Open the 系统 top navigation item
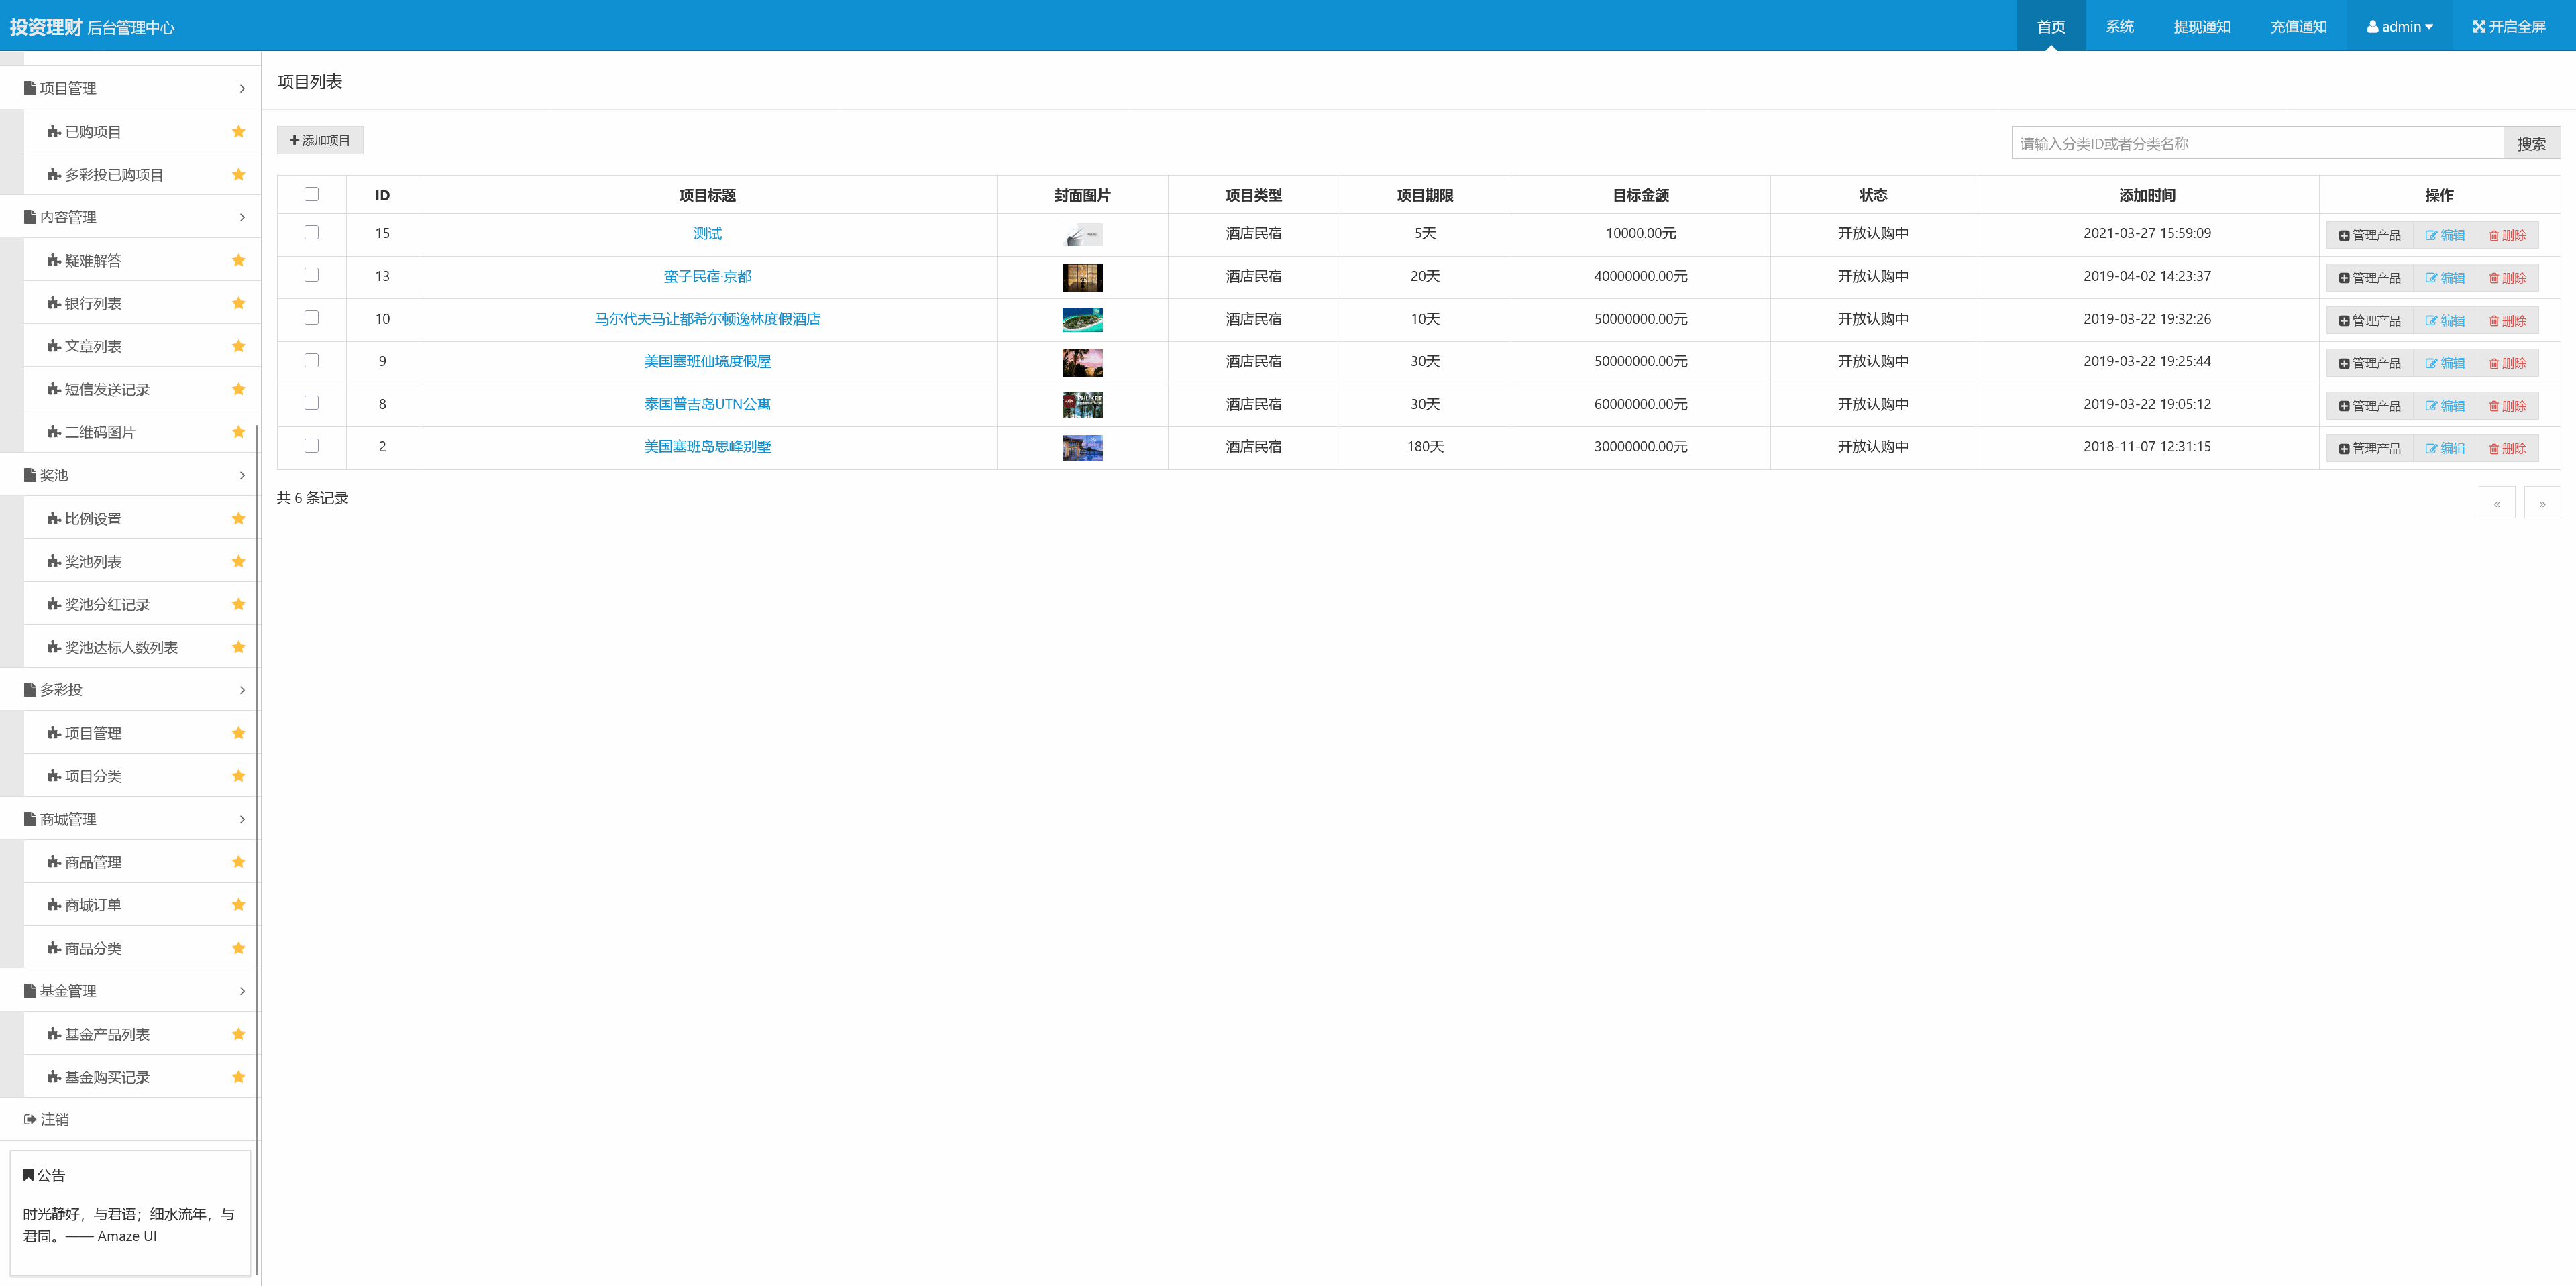This screenshot has width=2576, height=1286. [x=2119, y=27]
